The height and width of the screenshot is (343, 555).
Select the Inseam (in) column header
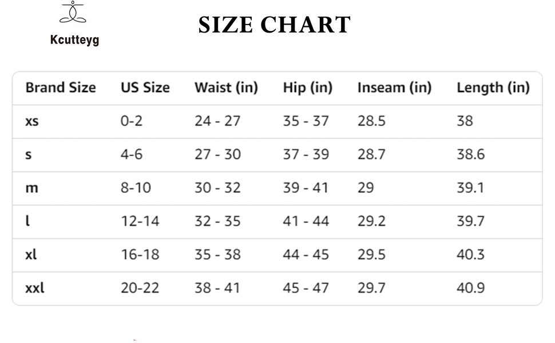[x=394, y=88]
